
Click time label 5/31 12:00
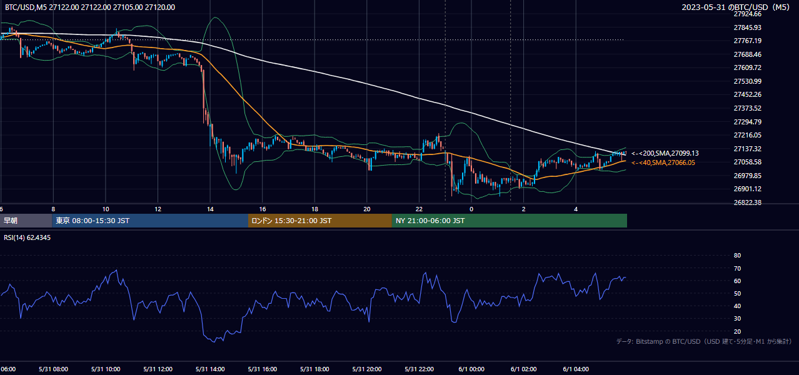158,369
